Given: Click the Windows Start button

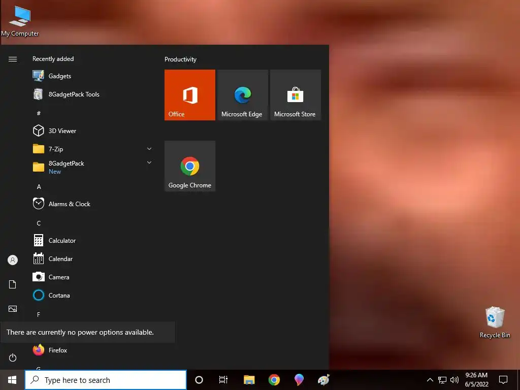Looking at the screenshot, I should pyautogui.click(x=12, y=380).
